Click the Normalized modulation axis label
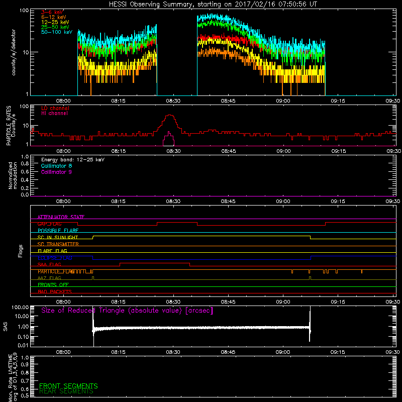402x402 pixels. [13, 175]
